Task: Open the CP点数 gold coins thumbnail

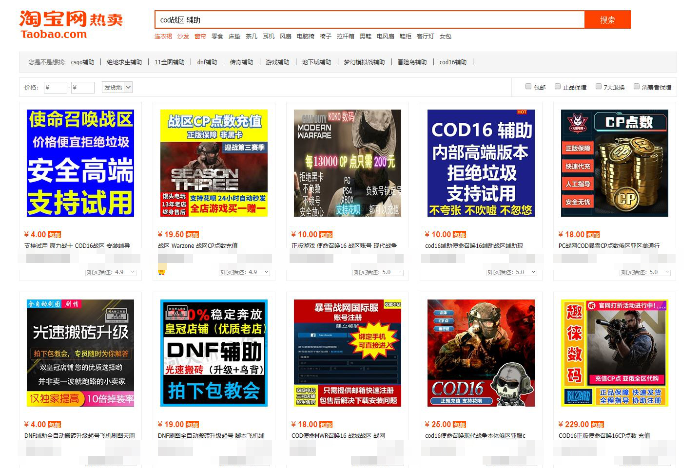Action: 615,163
